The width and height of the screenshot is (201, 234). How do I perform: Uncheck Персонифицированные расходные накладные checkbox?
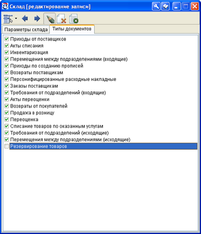(7, 79)
